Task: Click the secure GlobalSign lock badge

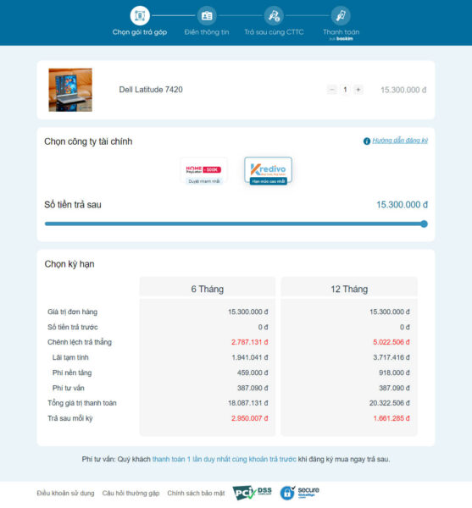Action: (x=300, y=493)
